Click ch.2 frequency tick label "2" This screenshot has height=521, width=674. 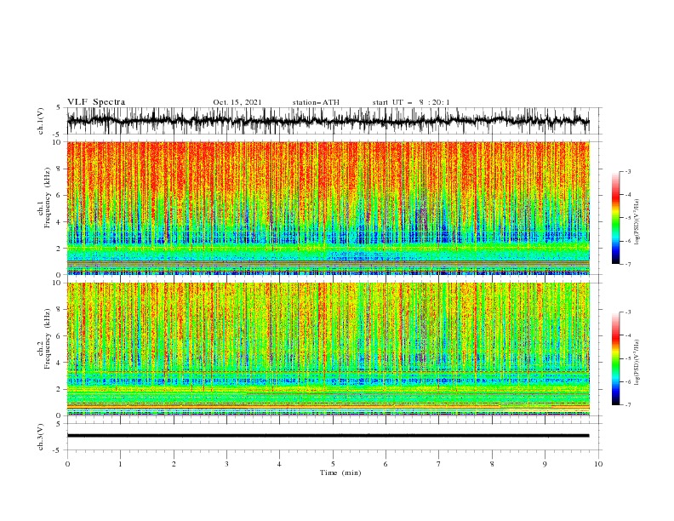click(x=60, y=389)
